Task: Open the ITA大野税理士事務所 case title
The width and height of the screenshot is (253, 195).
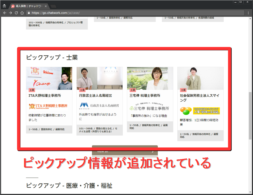Action: click(x=45, y=96)
